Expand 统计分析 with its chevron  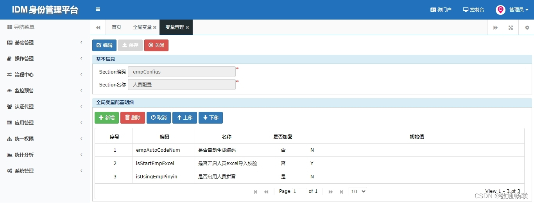tap(81, 155)
